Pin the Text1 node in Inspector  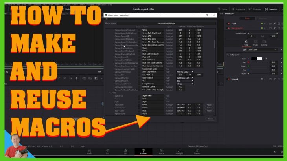pyautogui.click(x=274, y=24)
